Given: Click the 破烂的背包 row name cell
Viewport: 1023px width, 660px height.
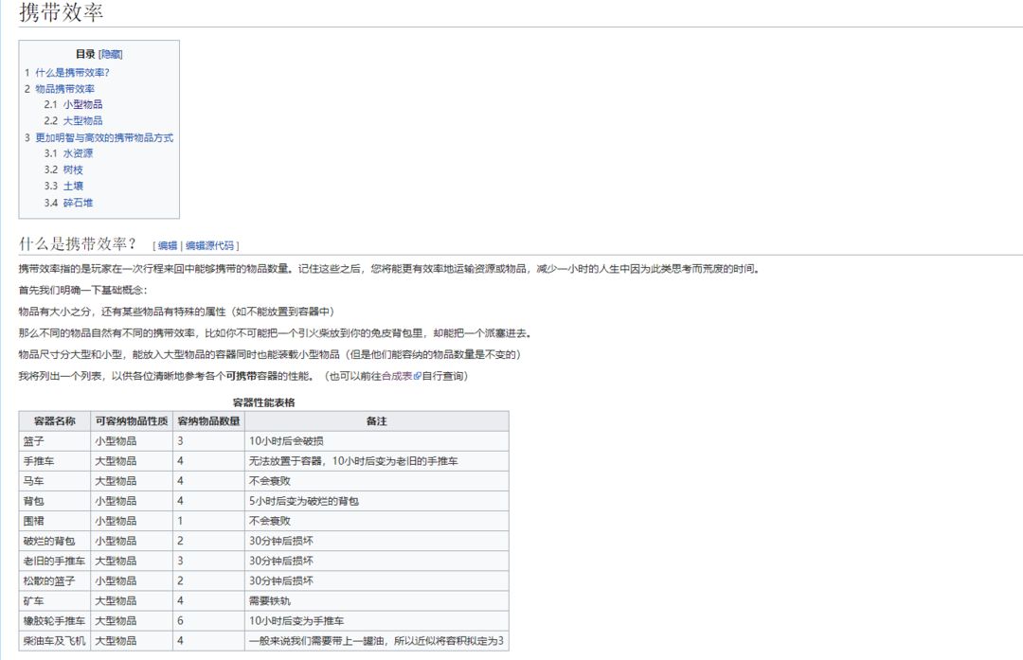Looking at the screenshot, I should 55,542.
